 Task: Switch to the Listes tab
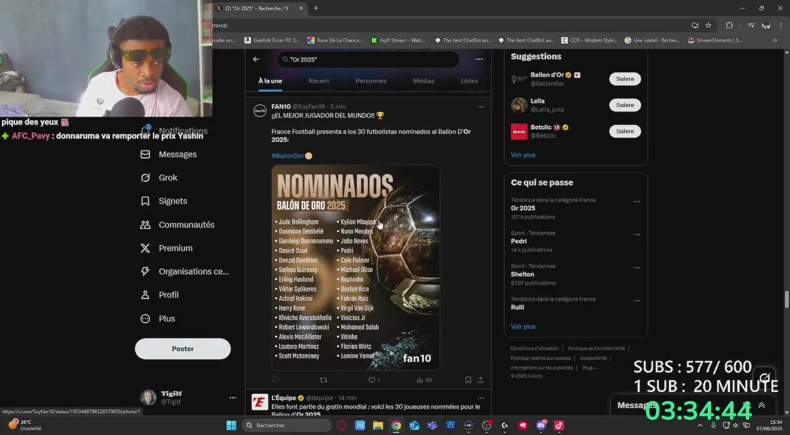point(469,81)
